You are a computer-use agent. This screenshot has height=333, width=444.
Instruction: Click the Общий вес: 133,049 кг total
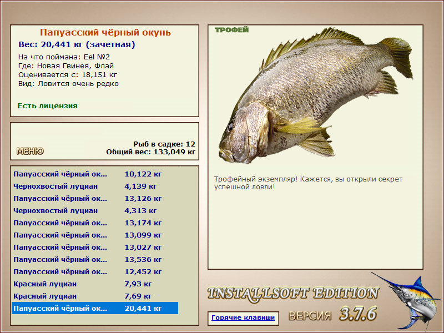[150, 152]
